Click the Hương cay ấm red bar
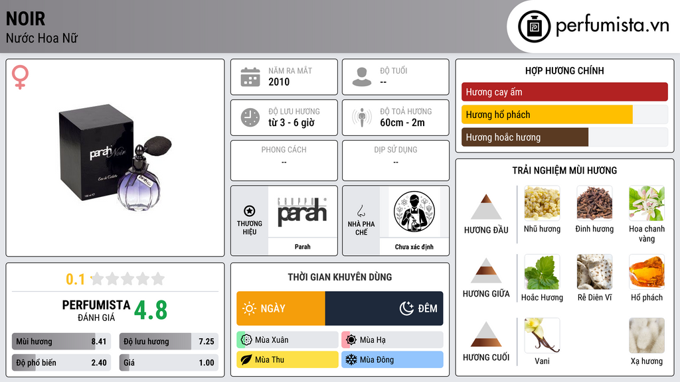The height and width of the screenshot is (382, 680). [564, 92]
